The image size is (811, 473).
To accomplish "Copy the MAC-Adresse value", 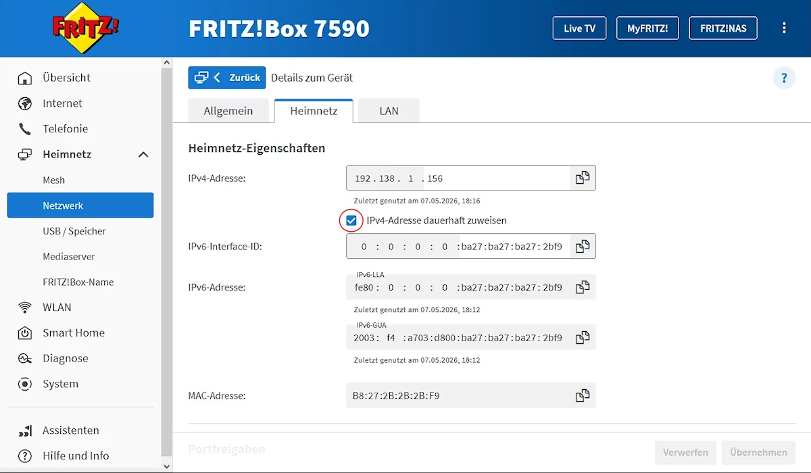I will (x=583, y=395).
